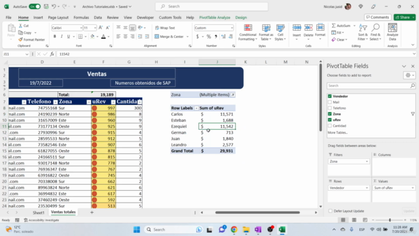Open Cell Styles gallery

click(280, 32)
